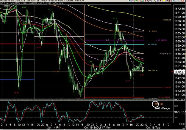Screen dimensions: 186x130
Task: Click the 1653.00 price axis label
Action: coord(179,62)
